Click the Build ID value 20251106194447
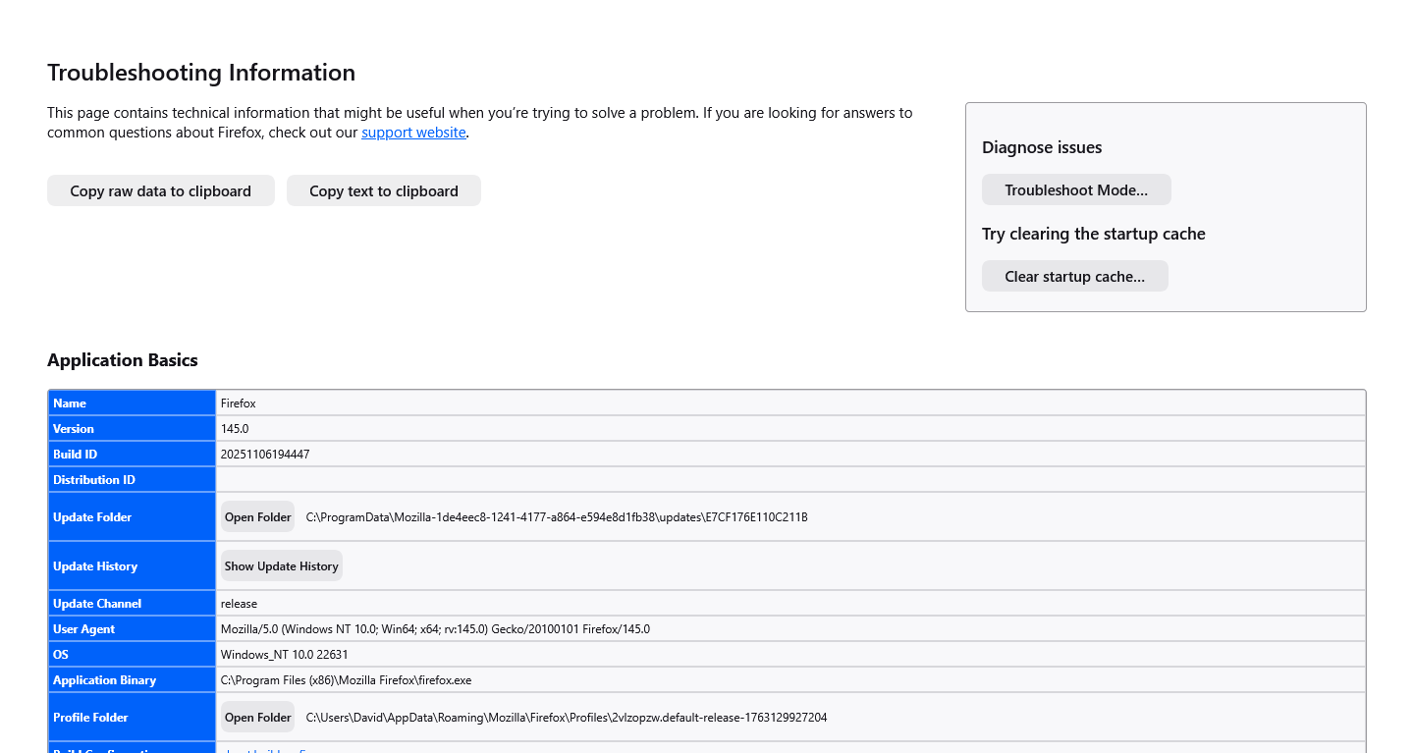The width and height of the screenshot is (1414, 753). coord(265,455)
